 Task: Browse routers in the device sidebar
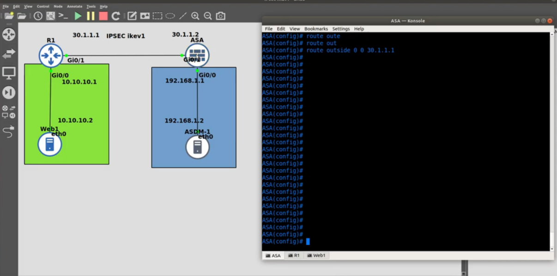[x=9, y=34]
